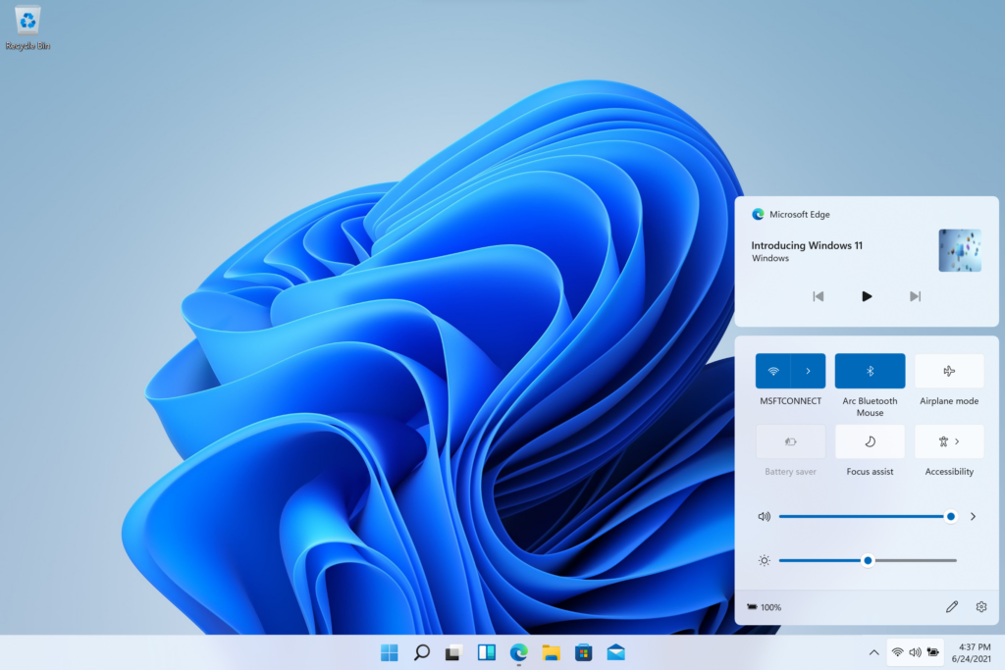Adjust the brightness slider handle
This screenshot has width=1005, height=670.
click(867, 560)
